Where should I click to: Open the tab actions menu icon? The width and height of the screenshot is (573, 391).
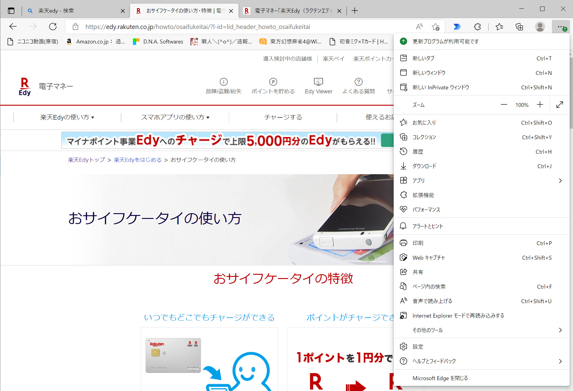coord(11,11)
